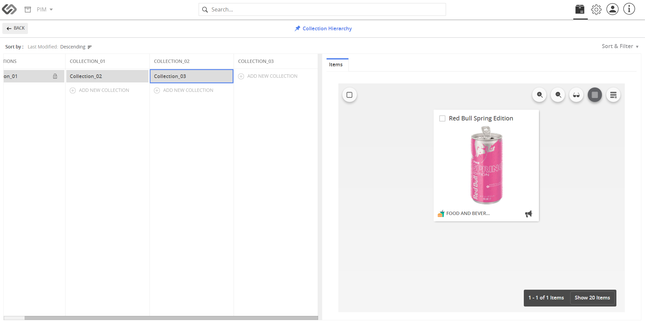Click the info icon in top bar
Image resolution: width=645 pixels, height=324 pixels.
click(629, 9)
